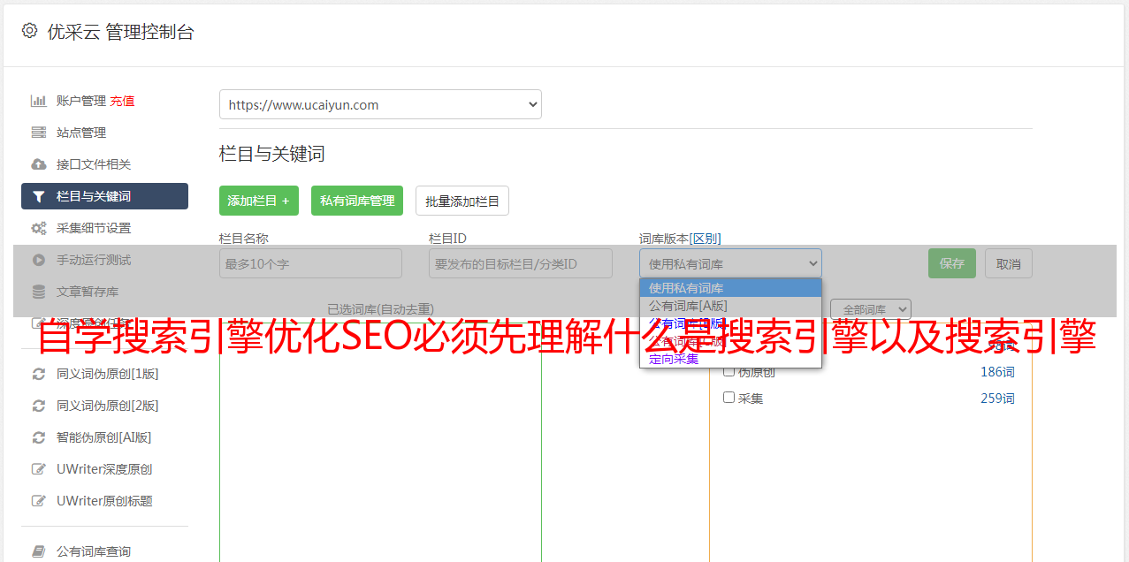Choose 定向采集 in the open list
Image resolution: width=1129 pixels, height=562 pixels.
click(730, 359)
